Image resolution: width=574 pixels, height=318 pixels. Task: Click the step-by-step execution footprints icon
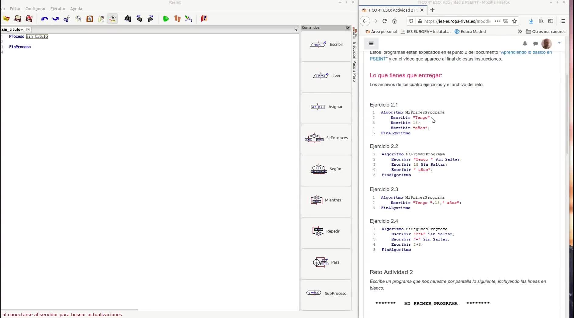[177, 19]
